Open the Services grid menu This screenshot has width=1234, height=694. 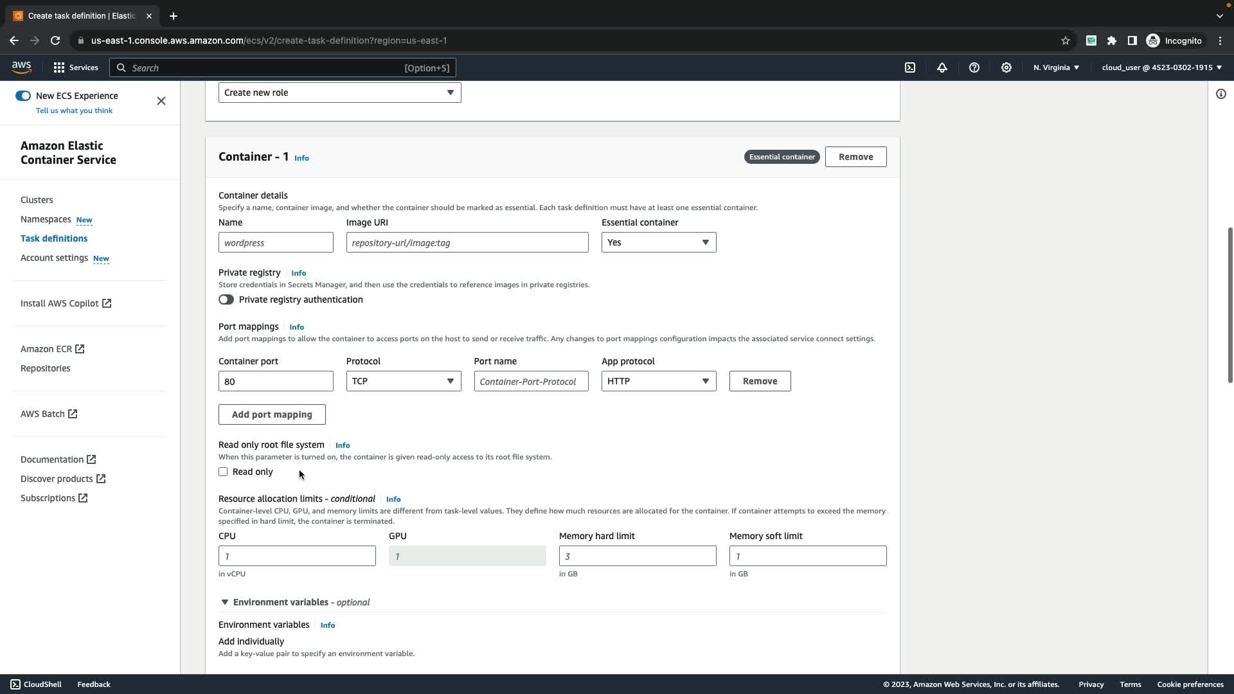tap(75, 67)
